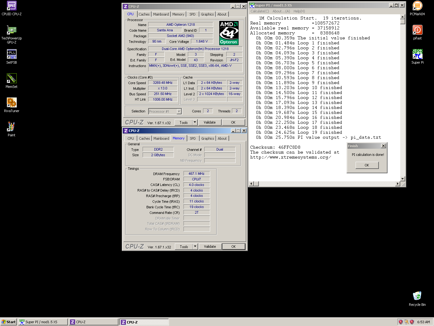Click Super PI vertical scrollbar up arrow
The width and height of the screenshot is (434, 326).
tap(403, 17)
